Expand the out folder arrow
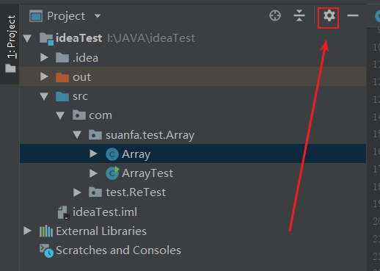 click(44, 76)
